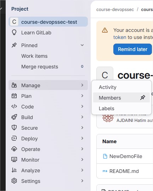Image resolution: width=153 pixels, height=191 pixels.
Task: Expand the Settings section chevron
Action: [x=82, y=181]
